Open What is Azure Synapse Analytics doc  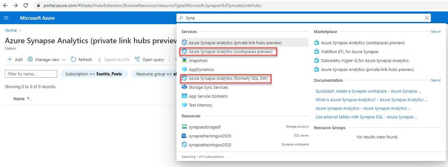372,100
